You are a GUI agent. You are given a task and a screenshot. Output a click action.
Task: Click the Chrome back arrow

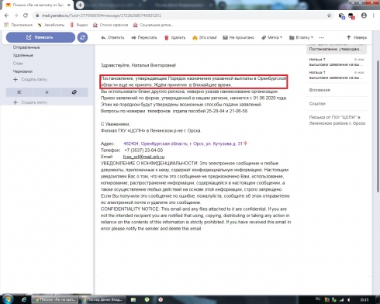coord(7,16)
